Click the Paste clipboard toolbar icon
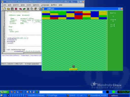The height and width of the screenshot is (97, 130). (36, 9)
